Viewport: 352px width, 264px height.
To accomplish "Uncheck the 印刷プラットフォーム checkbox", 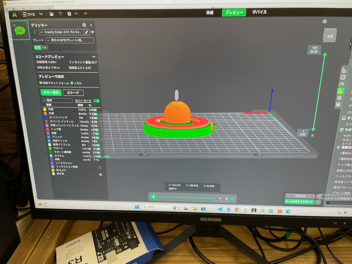I will pyautogui.click(x=40, y=83).
